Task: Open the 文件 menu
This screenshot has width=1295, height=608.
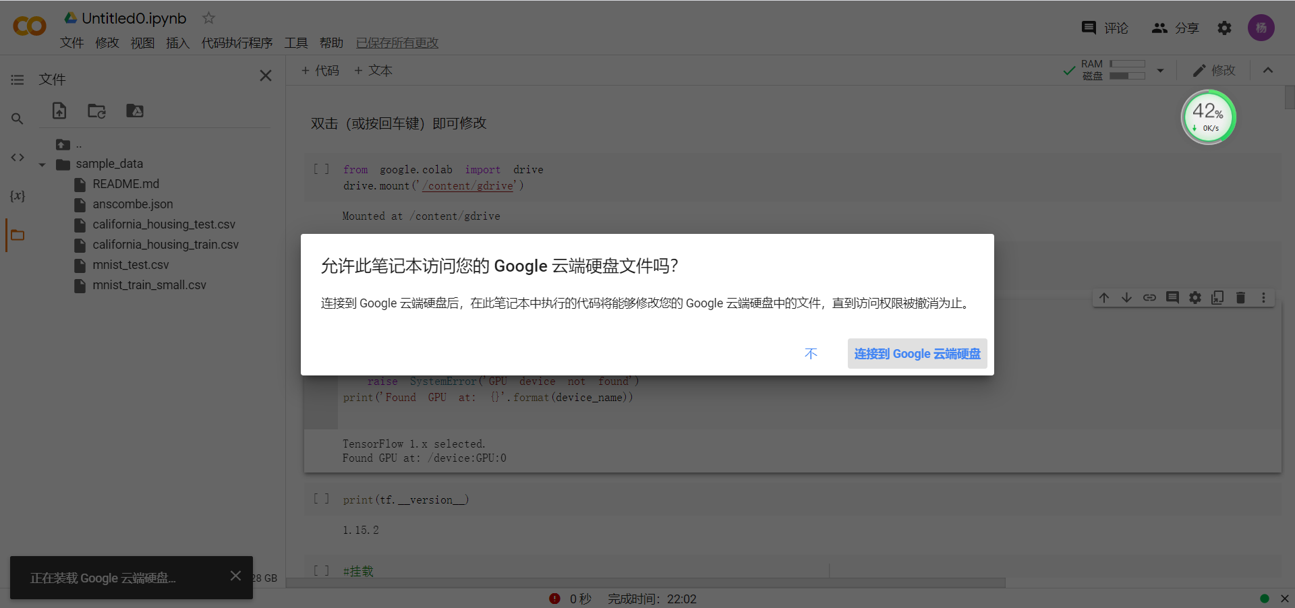Action: (x=71, y=43)
